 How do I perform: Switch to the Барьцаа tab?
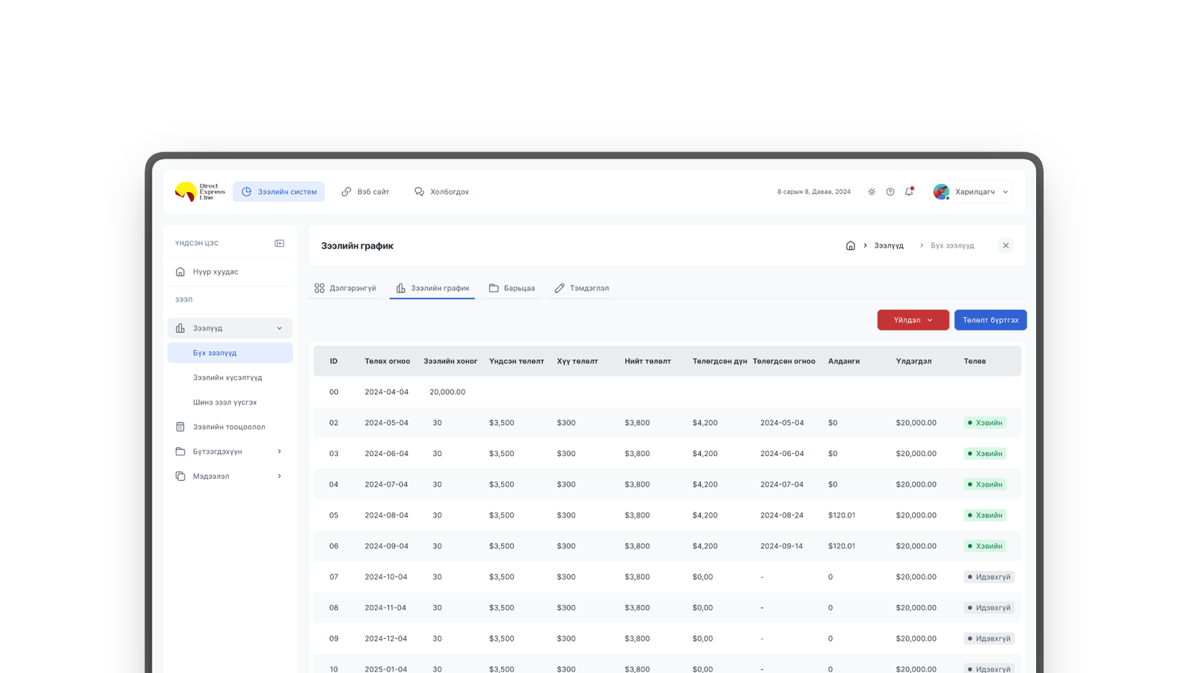(512, 289)
